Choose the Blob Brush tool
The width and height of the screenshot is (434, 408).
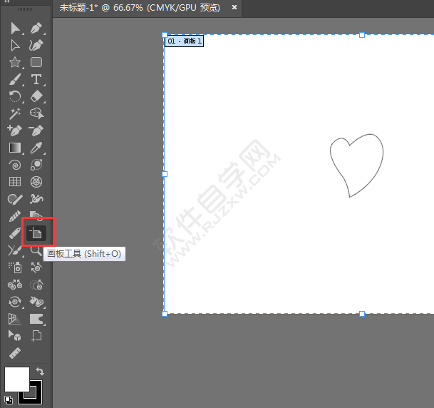click(x=15, y=199)
